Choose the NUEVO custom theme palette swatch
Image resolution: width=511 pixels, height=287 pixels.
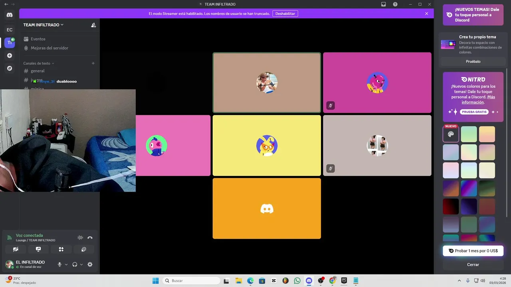point(451,134)
